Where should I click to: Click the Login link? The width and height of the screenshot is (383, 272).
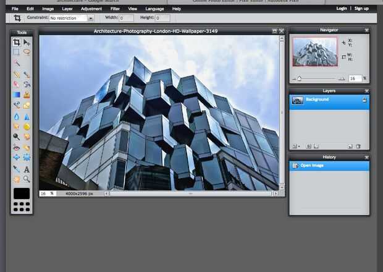(342, 9)
